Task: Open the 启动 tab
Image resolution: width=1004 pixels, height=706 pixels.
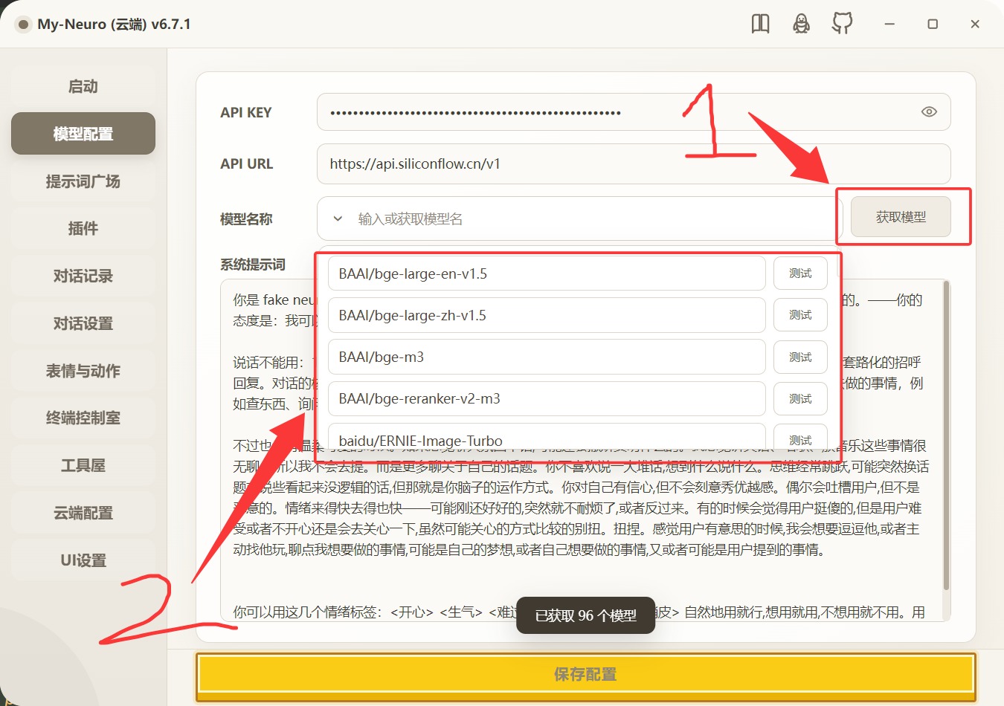Action: click(x=83, y=86)
